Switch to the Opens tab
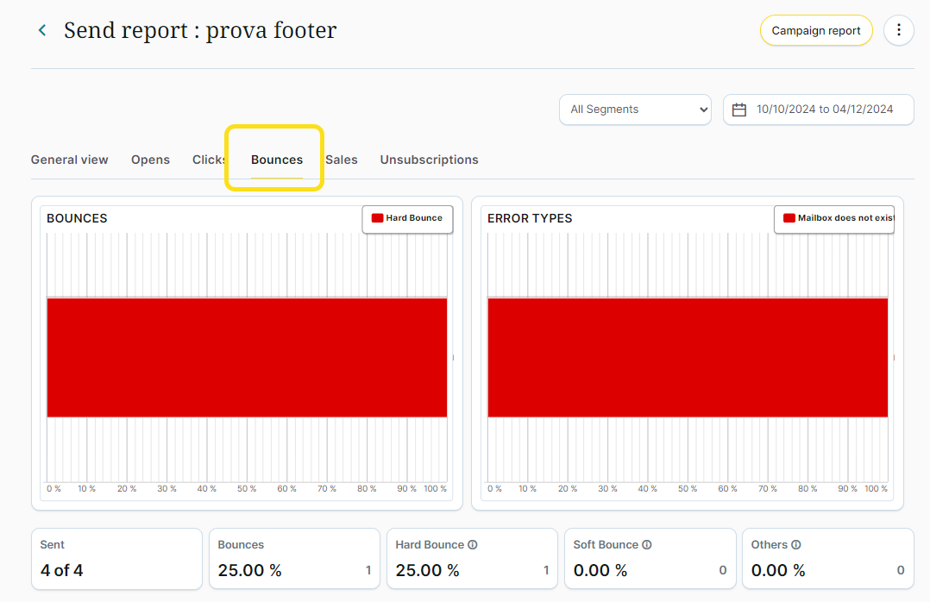This screenshot has height=602, width=930. 150,160
